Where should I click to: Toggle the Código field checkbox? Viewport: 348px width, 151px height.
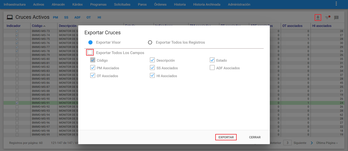93,60
